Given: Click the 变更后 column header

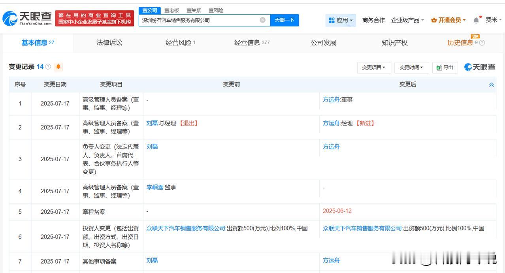Looking at the screenshot, I should tap(408, 84).
